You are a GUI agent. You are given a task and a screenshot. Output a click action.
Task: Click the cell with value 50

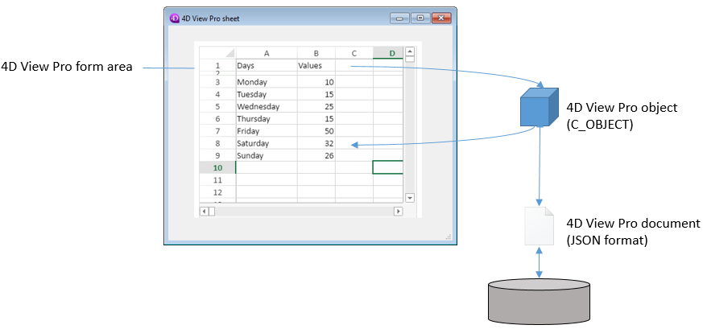click(316, 130)
